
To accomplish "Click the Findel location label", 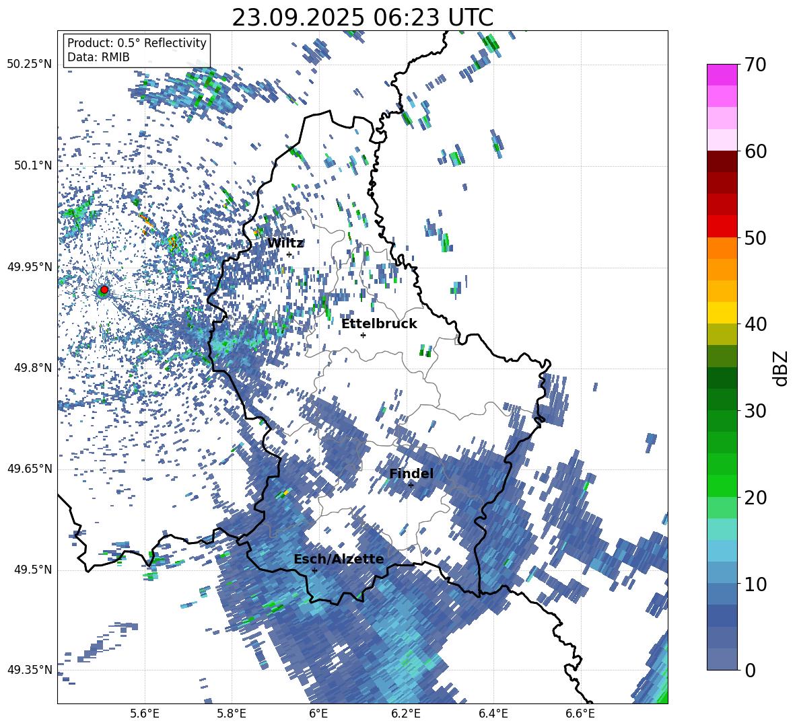I will [x=411, y=473].
